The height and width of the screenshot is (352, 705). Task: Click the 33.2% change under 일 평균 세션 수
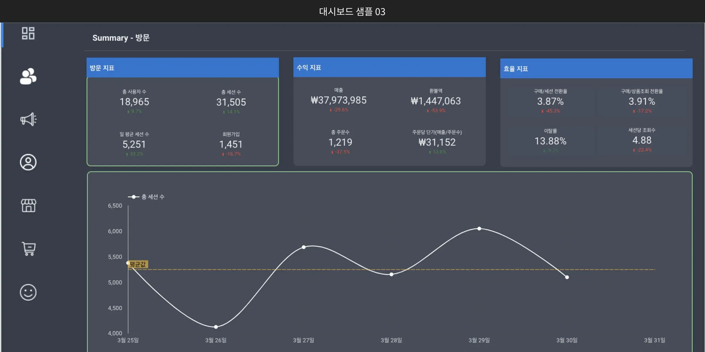pos(134,154)
